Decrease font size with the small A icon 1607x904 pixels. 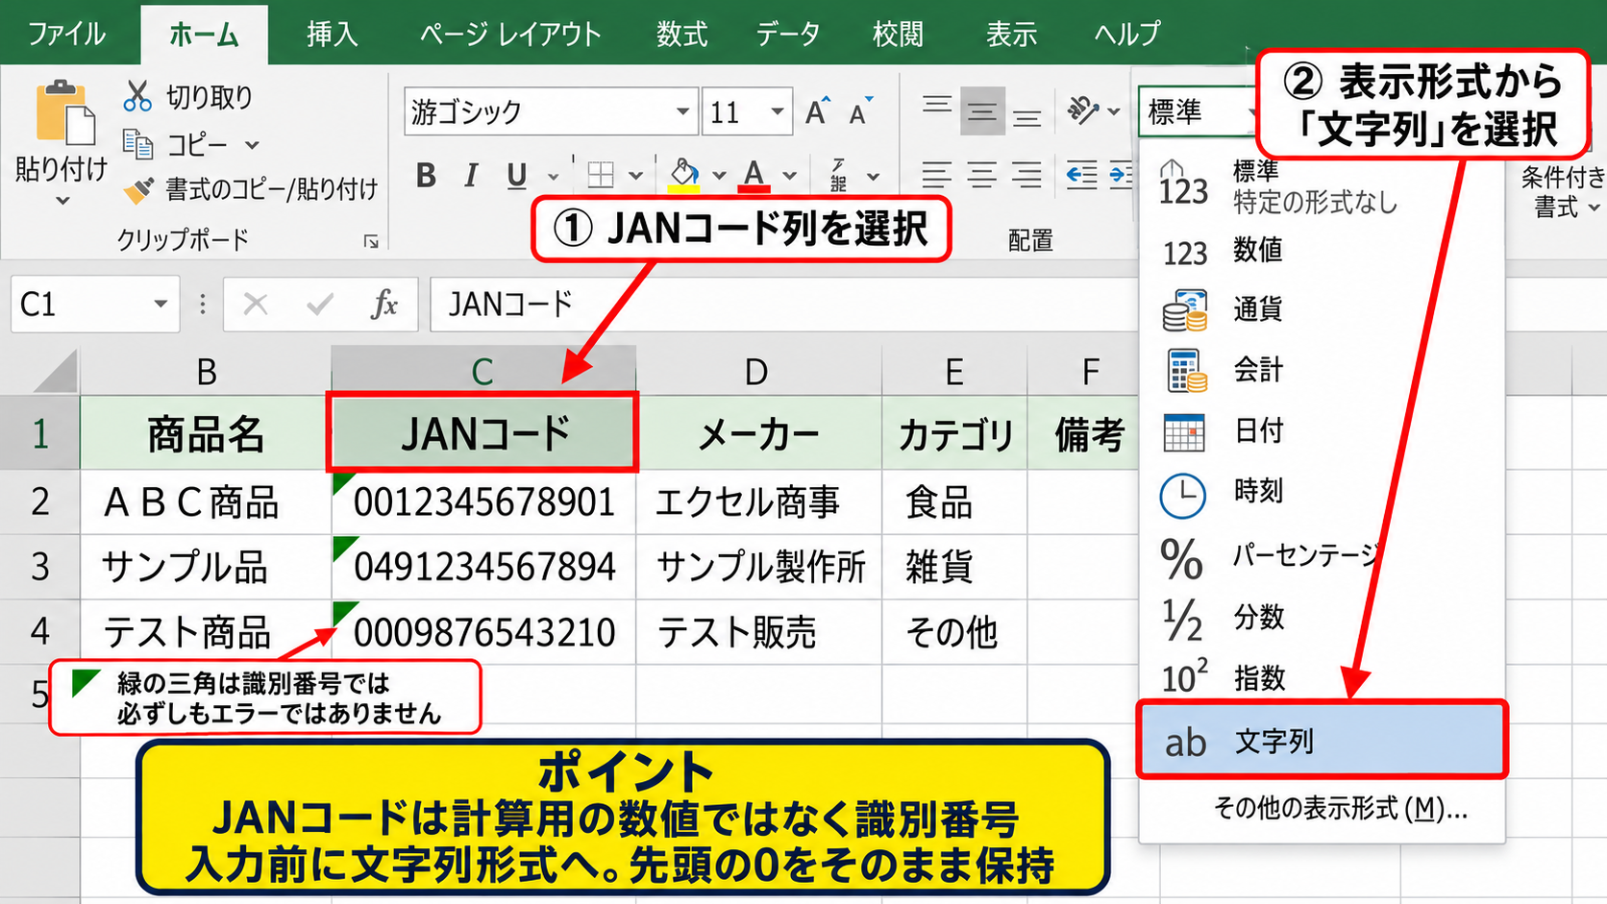(861, 111)
